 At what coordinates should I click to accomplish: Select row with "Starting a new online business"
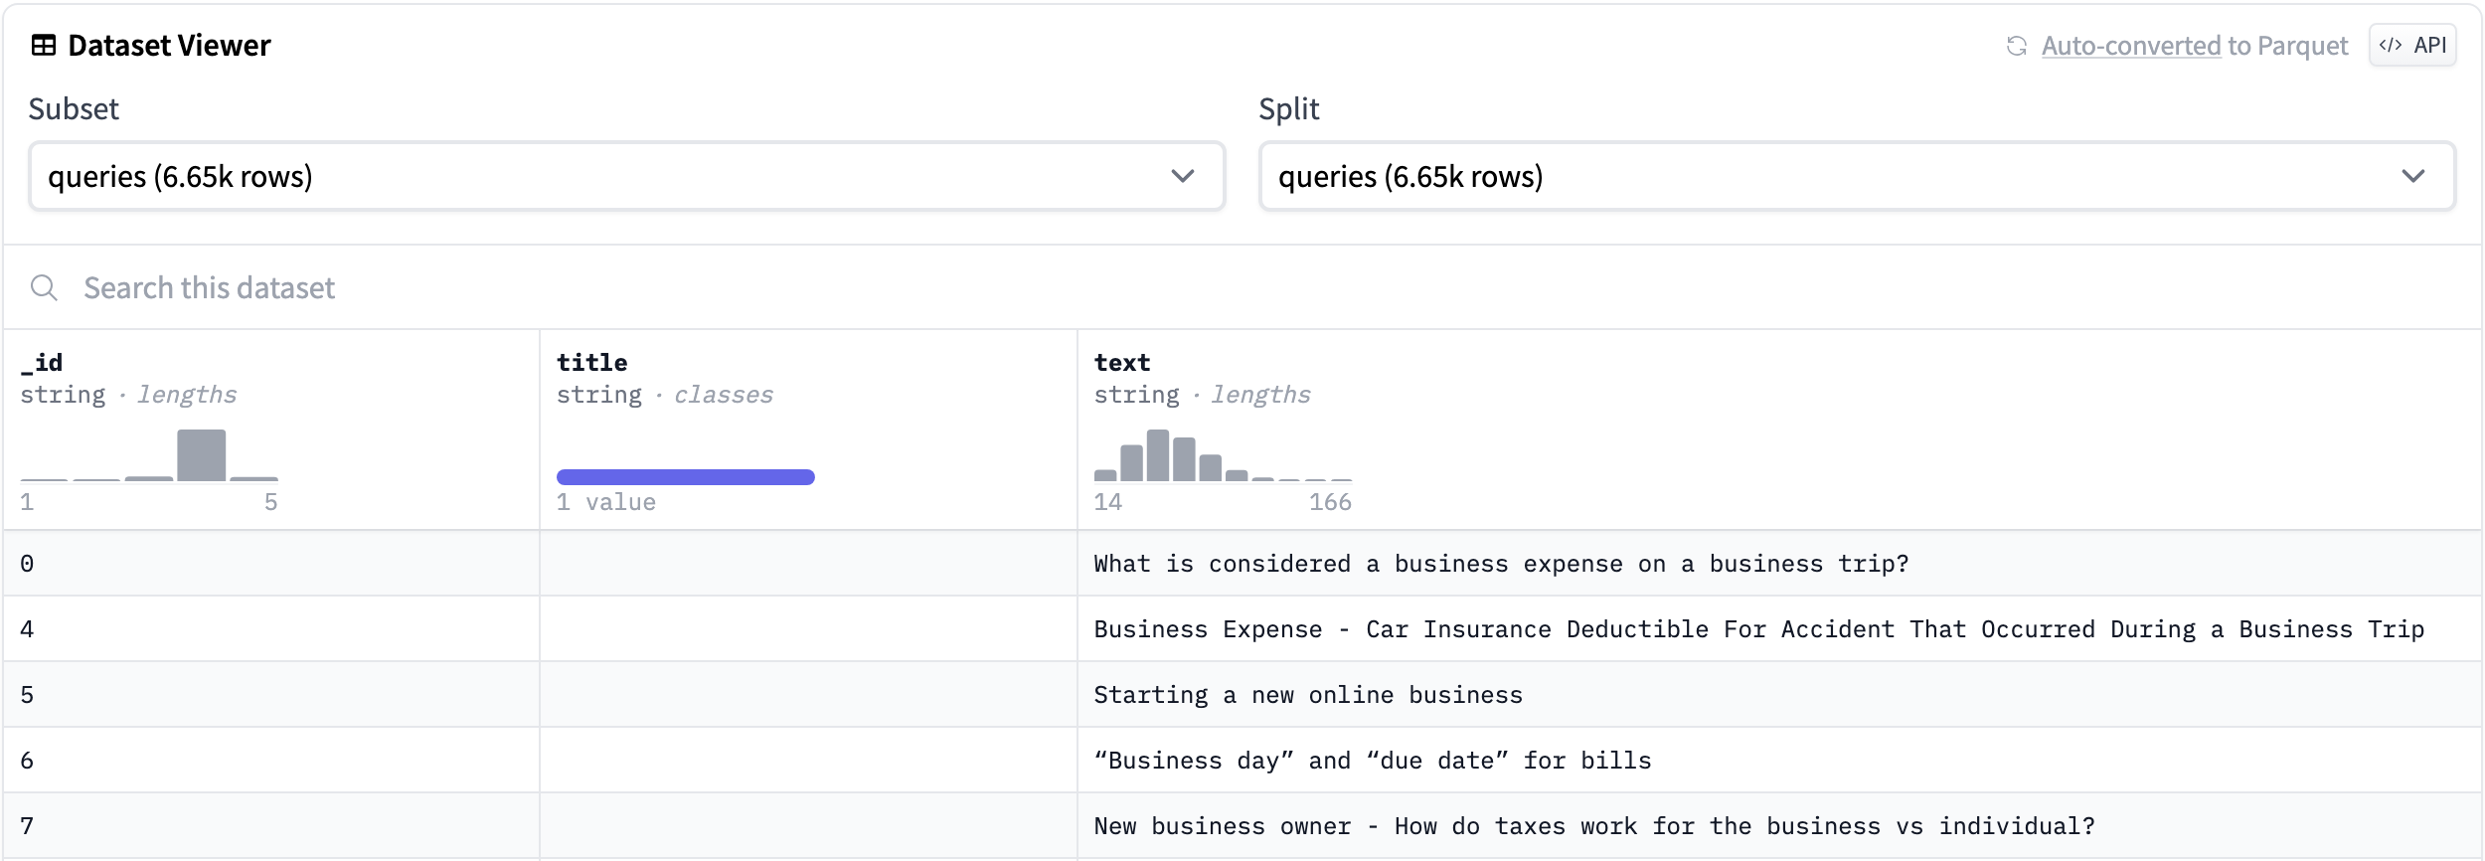tap(1307, 695)
